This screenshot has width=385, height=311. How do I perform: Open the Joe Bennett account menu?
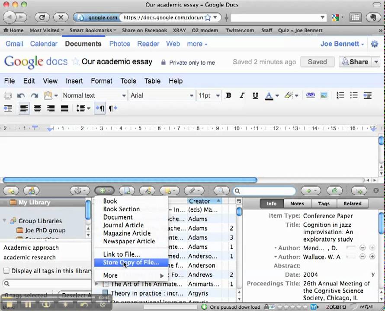(342, 44)
